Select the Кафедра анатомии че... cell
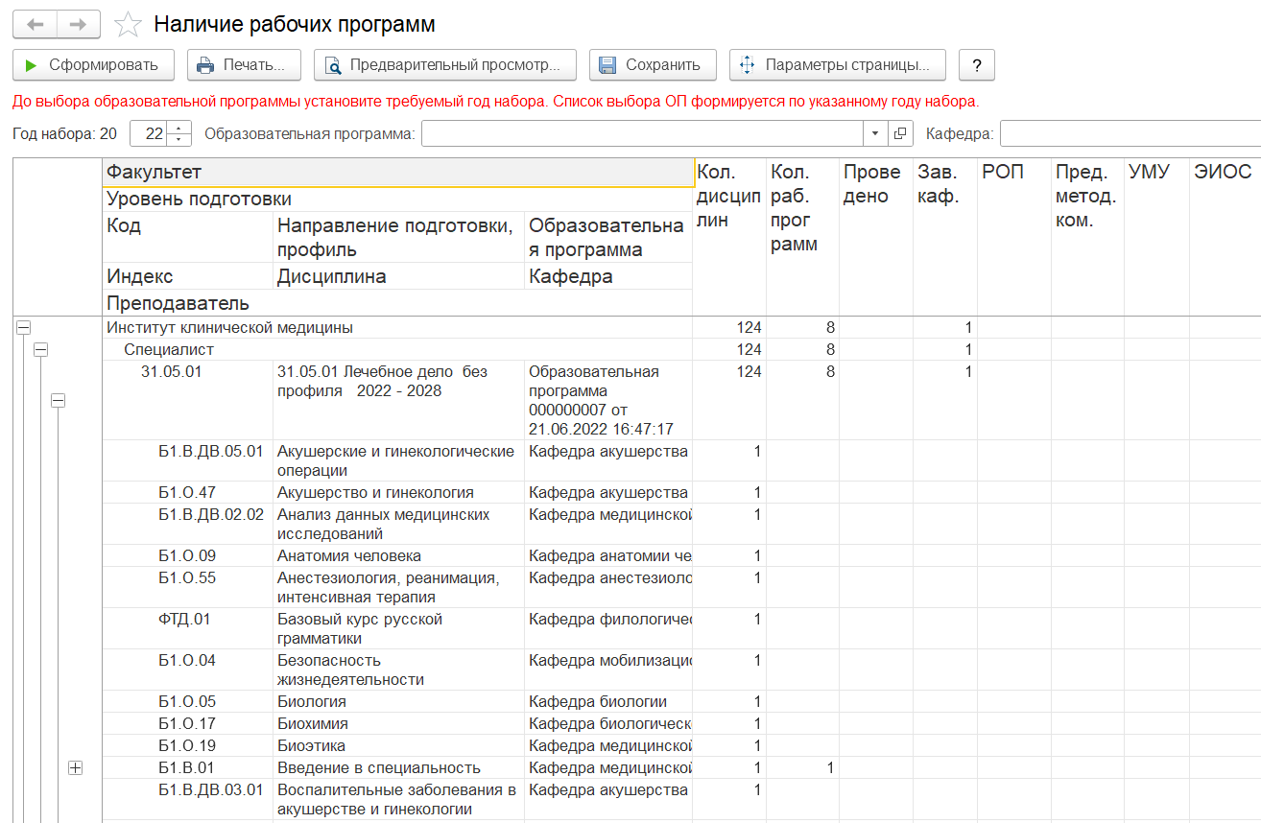1261x823 pixels. (x=608, y=555)
